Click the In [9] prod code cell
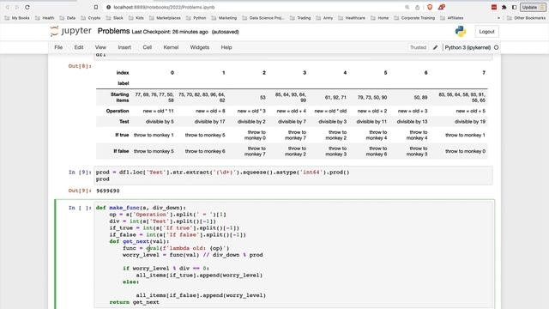This screenshot has width=549, height=309. 293,175
